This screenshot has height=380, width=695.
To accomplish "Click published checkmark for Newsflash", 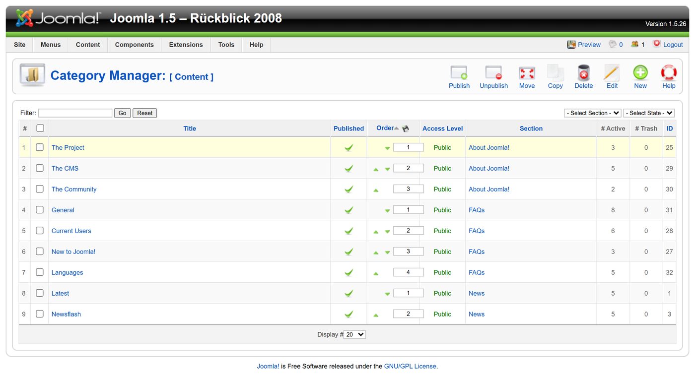I will [349, 315].
